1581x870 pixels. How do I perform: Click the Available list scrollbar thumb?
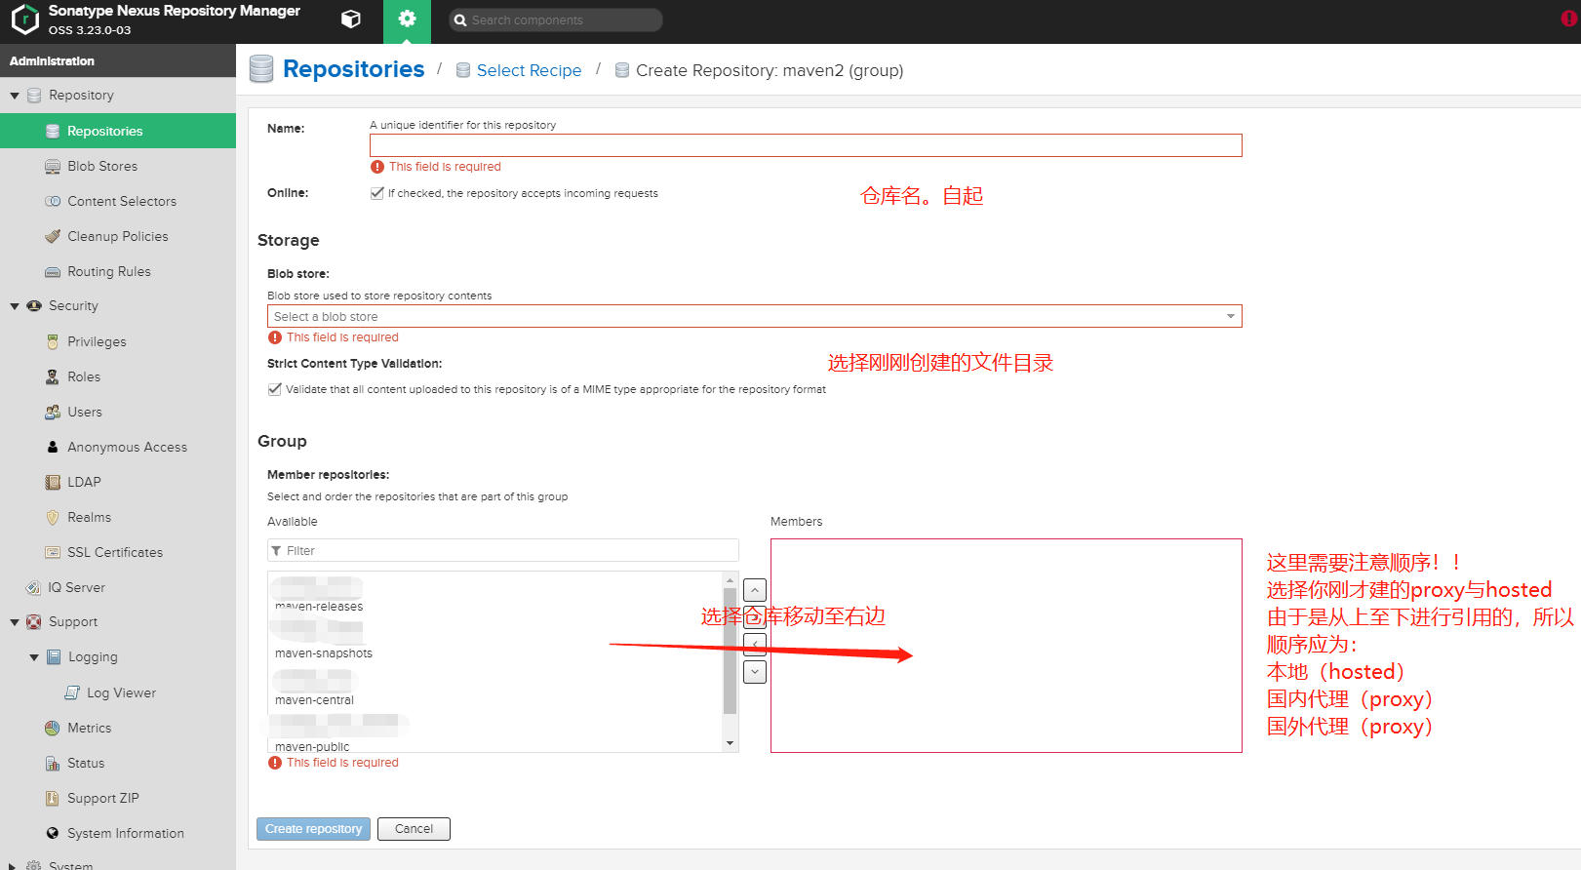click(730, 651)
